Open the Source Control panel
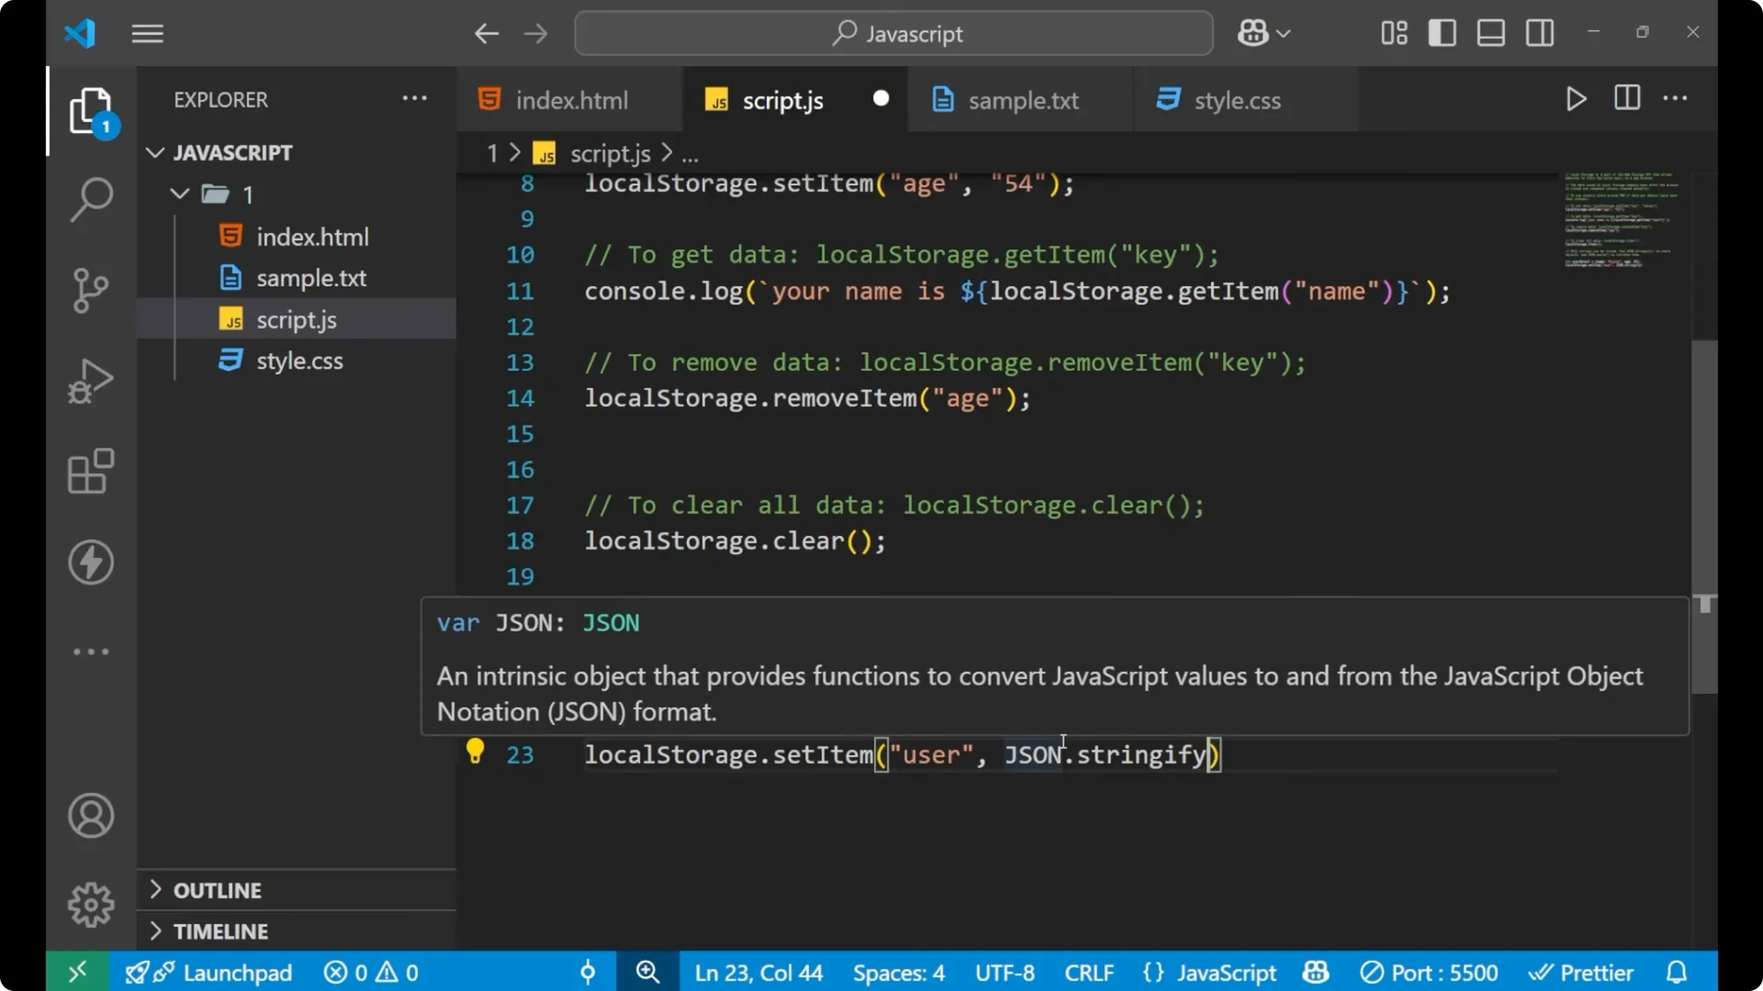The height and width of the screenshot is (991, 1763). coord(90,289)
